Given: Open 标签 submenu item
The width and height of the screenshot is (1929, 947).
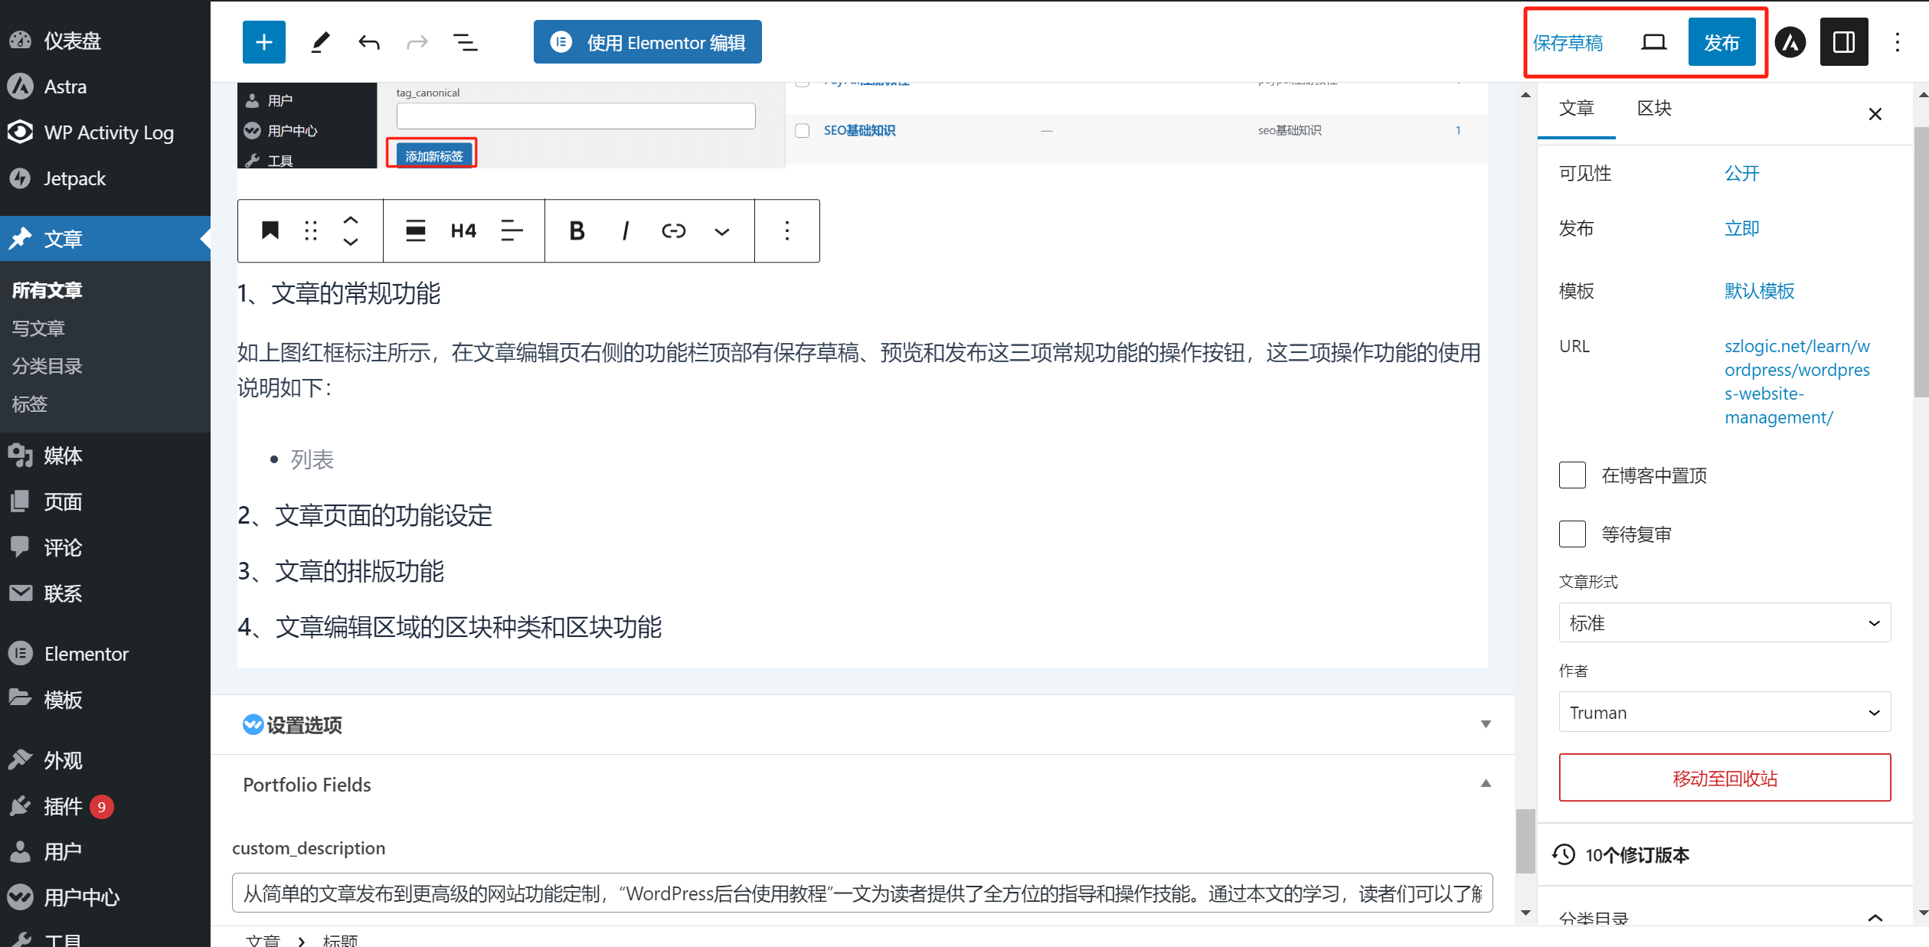Looking at the screenshot, I should [29, 403].
